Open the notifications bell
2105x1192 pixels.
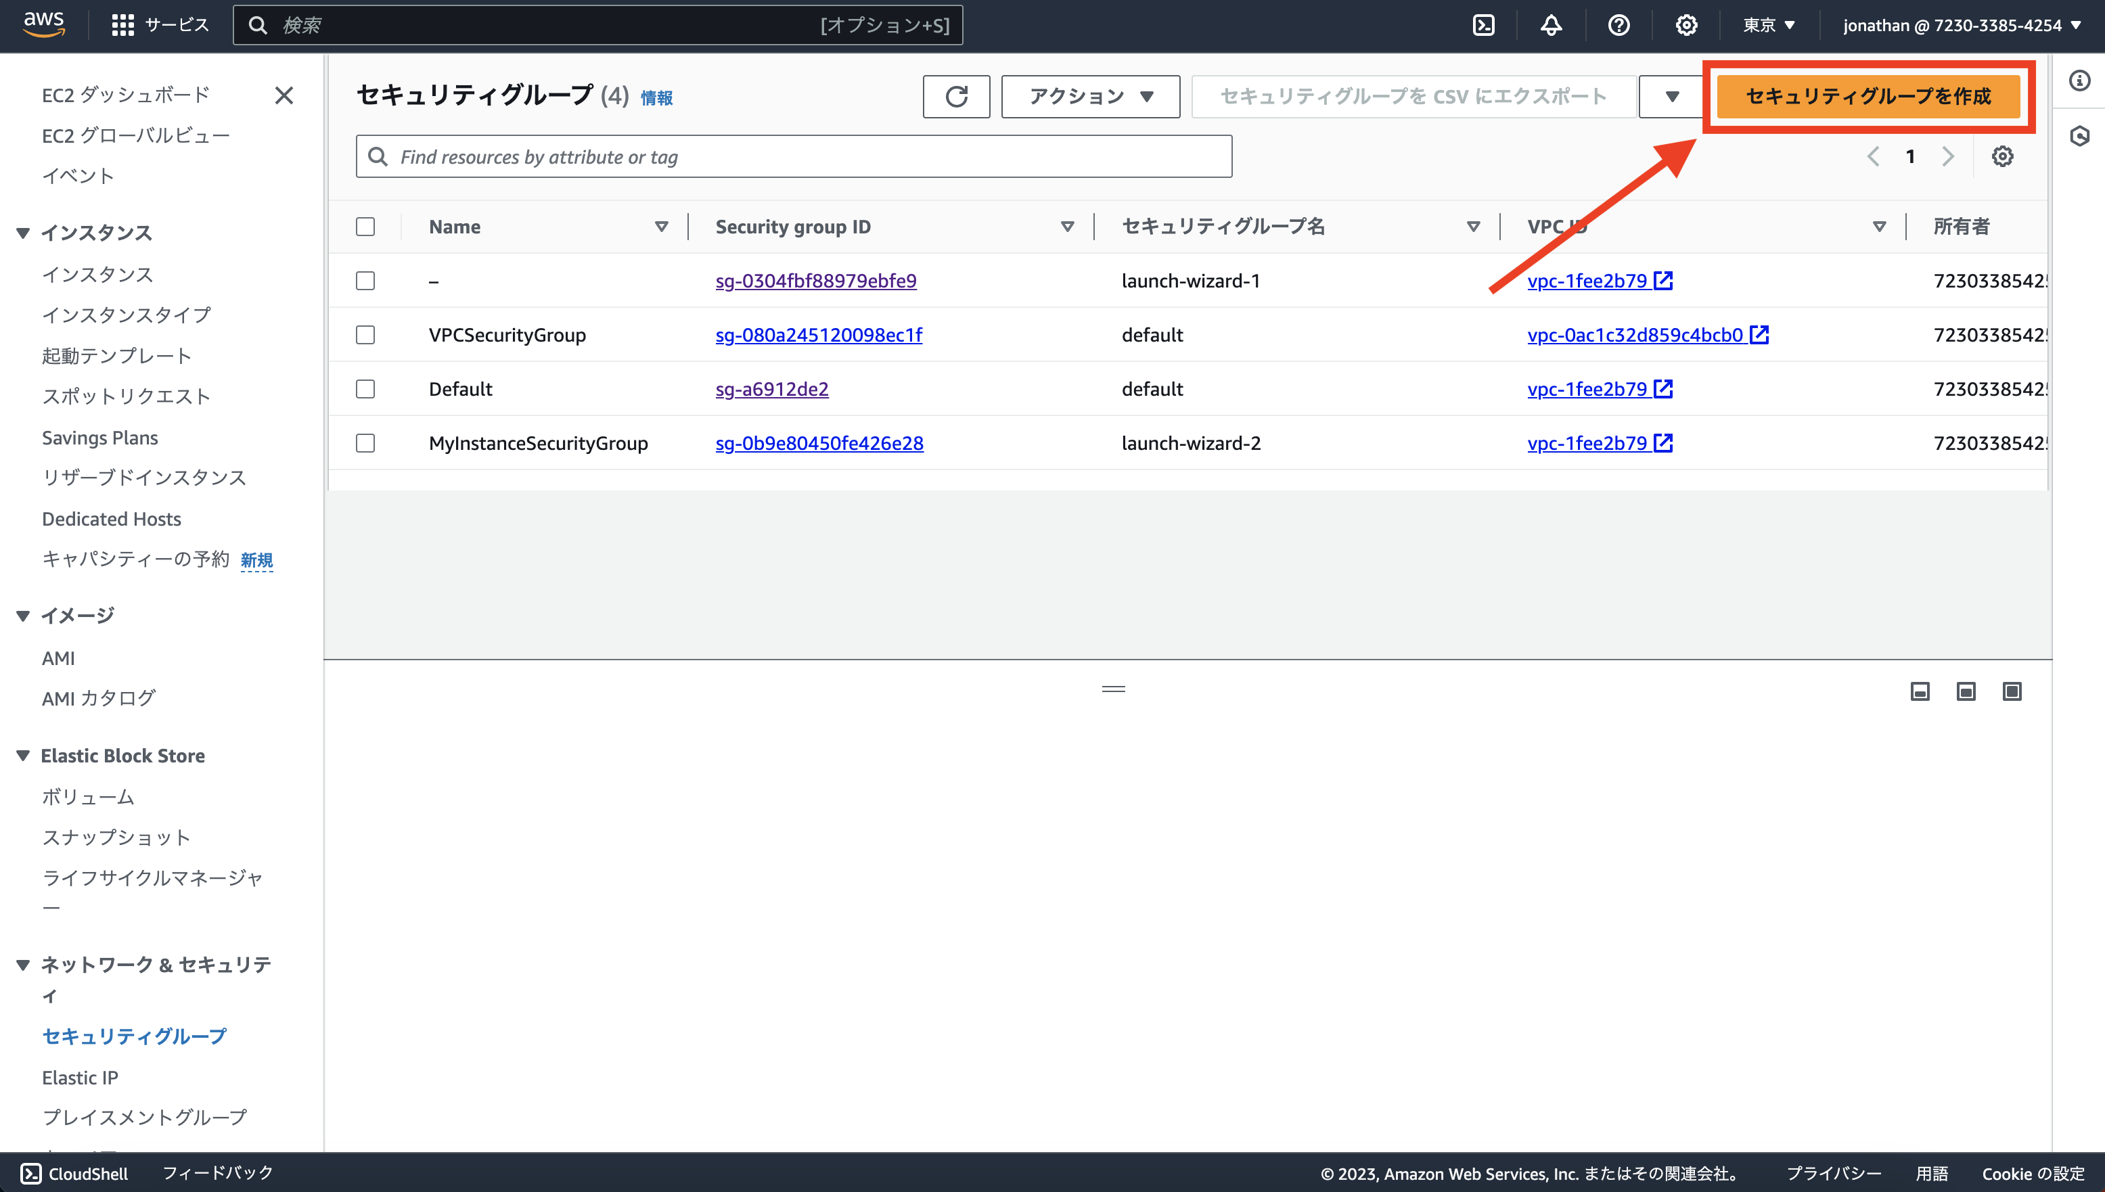click(x=1552, y=24)
